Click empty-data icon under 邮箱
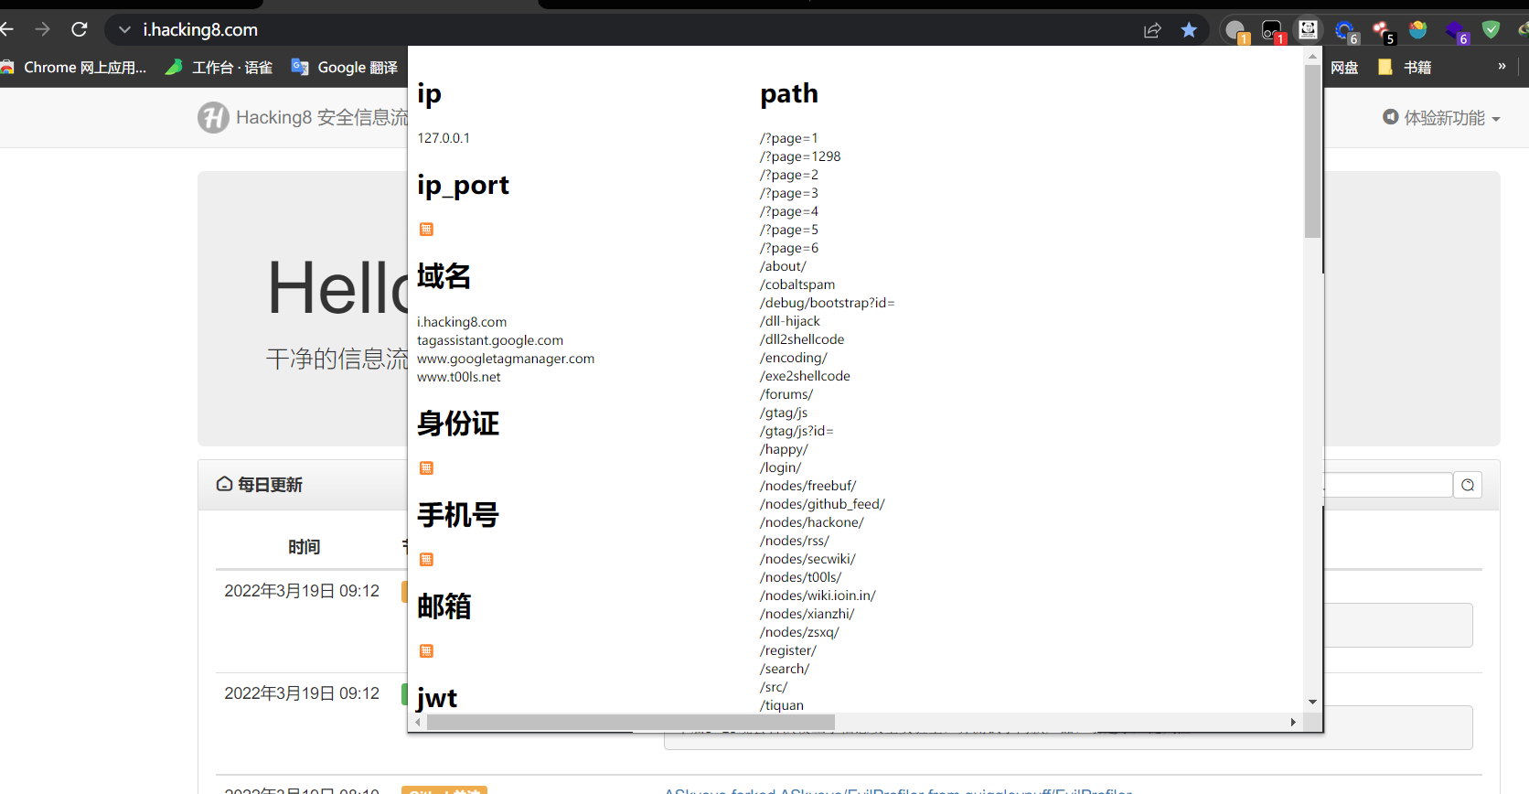This screenshot has height=794, width=1529. [x=426, y=651]
